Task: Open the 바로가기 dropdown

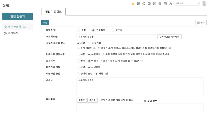Action: [187, 4]
